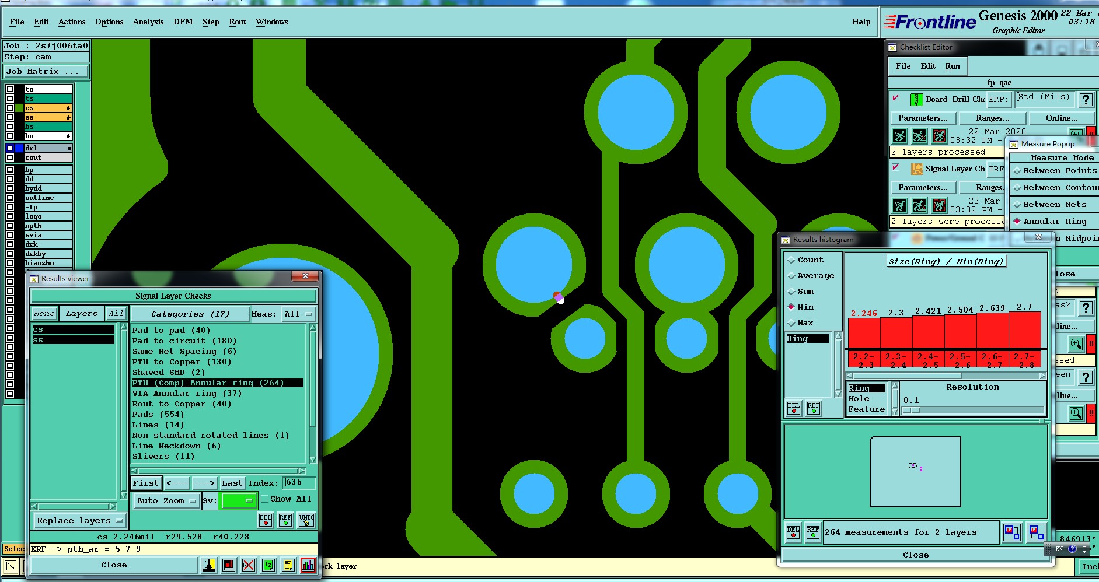Enable the Show All checkbox
Viewport: 1099px width, 582px height.
265,499
